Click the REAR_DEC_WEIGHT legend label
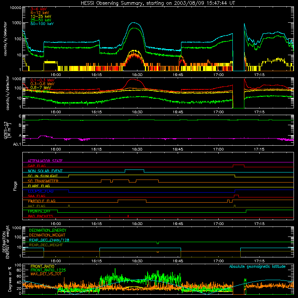This screenshot has width=298, height=298. pyautogui.click(x=46, y=245)
